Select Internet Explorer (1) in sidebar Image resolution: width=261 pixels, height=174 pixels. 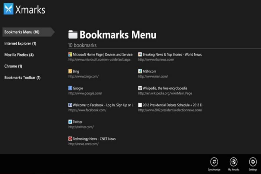[20, 43]
